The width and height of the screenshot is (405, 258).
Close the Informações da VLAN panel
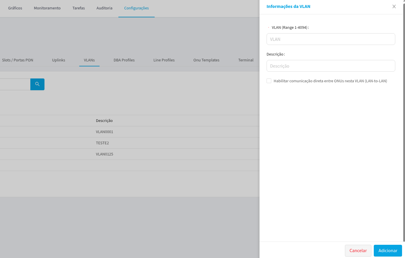394,6
